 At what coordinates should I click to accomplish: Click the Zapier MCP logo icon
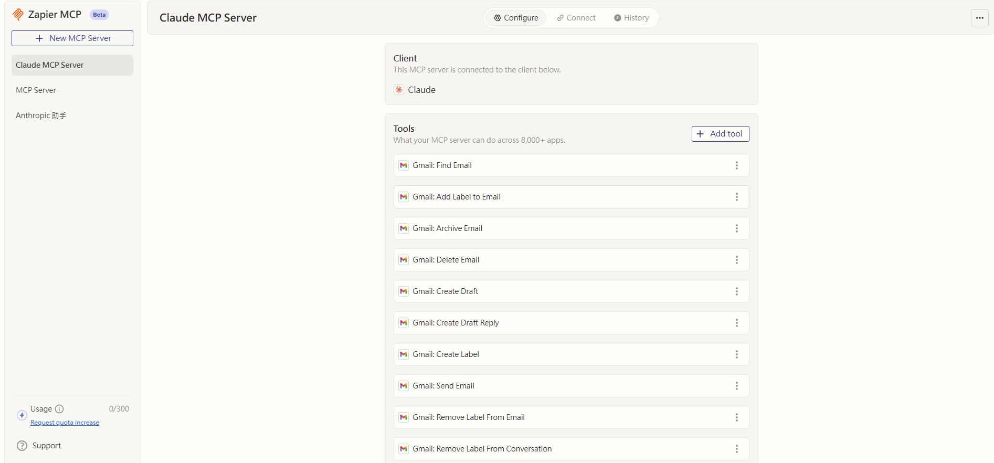(18, 14)
